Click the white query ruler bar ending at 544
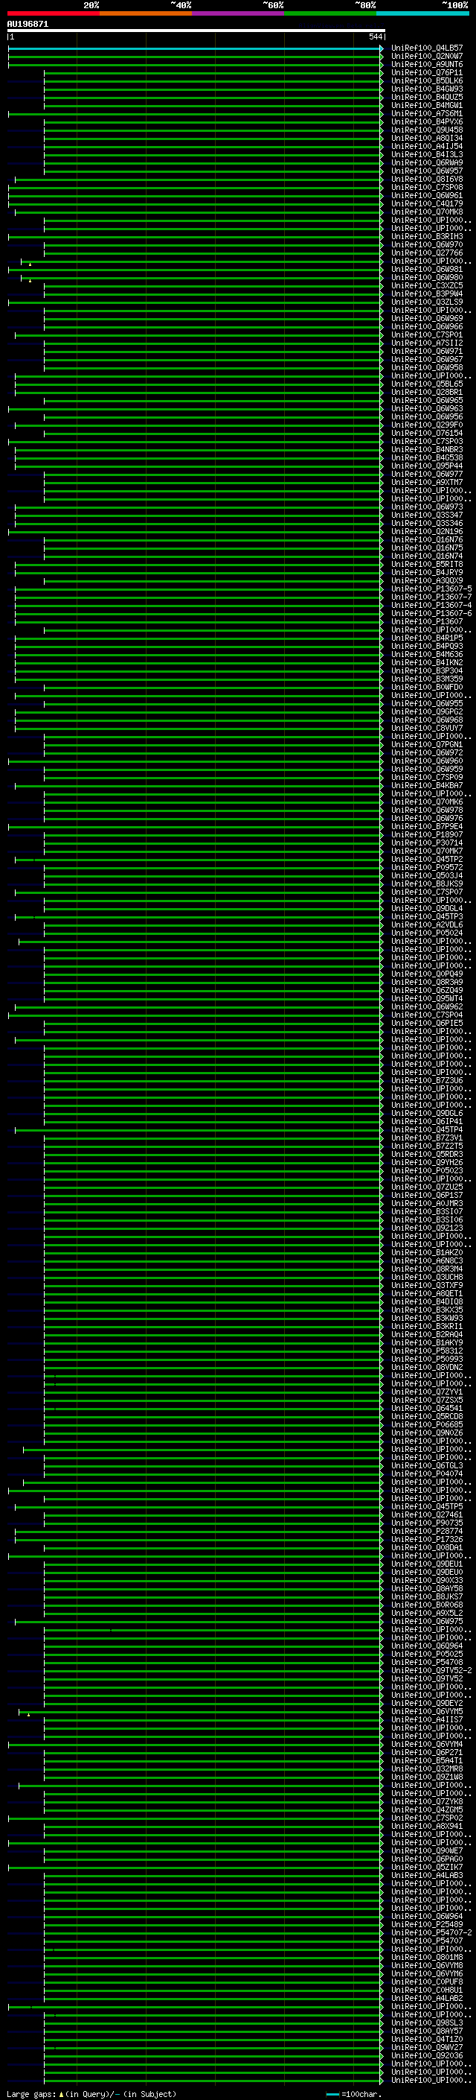476x2100 pixels. pyautogui.click(x=196, y=31)
